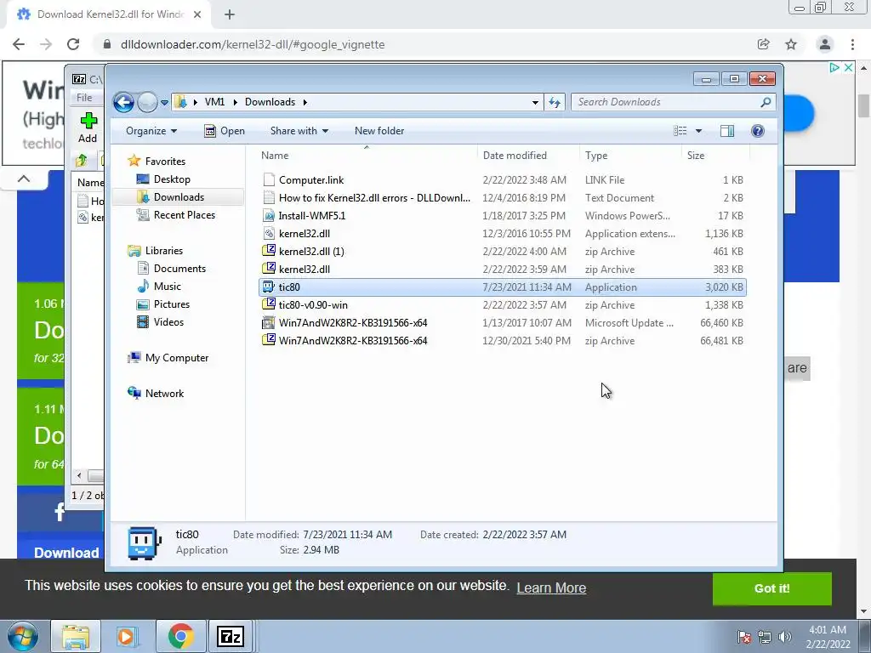Expand the view options dropdown arrow
871x653 pixels.
pos(699,131)
